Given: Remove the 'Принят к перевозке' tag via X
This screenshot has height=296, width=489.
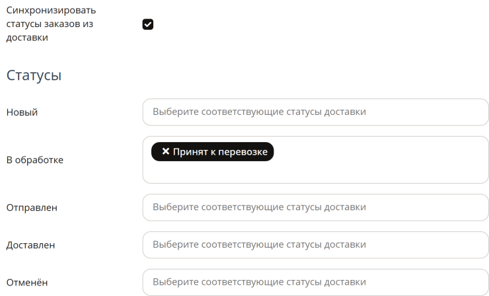Looking at the screenshot, I should [166, 151].
